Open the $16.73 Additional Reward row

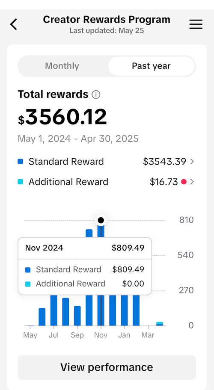coord(107,182)
